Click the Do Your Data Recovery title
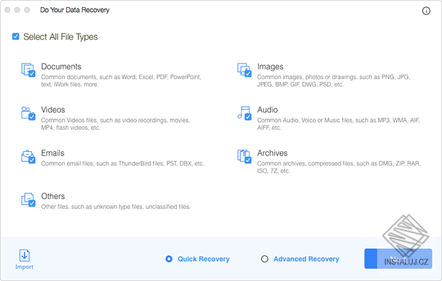This screenshot has width=442, height=281. coord(75,10)
